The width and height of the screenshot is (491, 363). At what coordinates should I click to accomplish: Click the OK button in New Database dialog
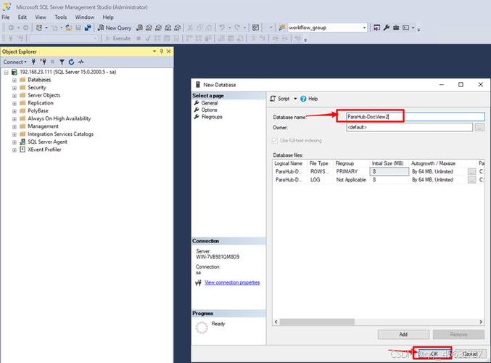tap(434, 354)
